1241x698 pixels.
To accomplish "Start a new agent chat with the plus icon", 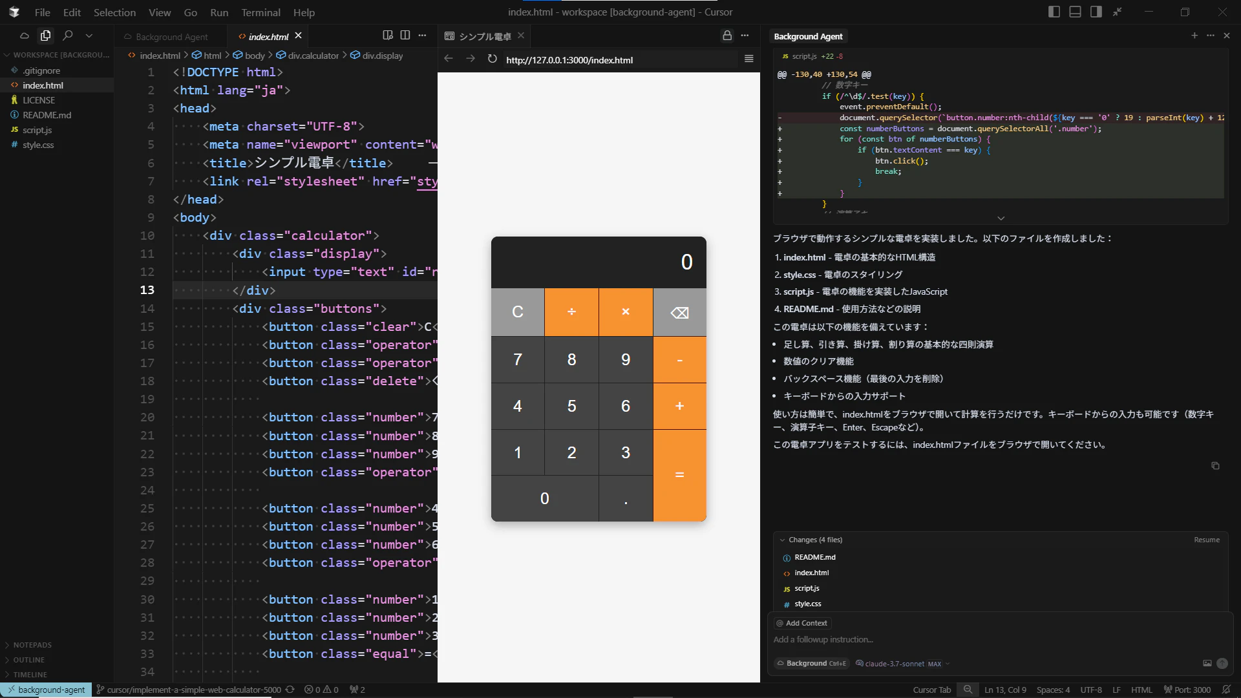I will 1194,36.
